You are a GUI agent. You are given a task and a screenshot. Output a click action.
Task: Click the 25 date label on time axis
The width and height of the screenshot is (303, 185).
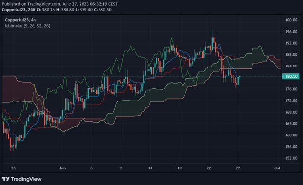click(13, 168)
